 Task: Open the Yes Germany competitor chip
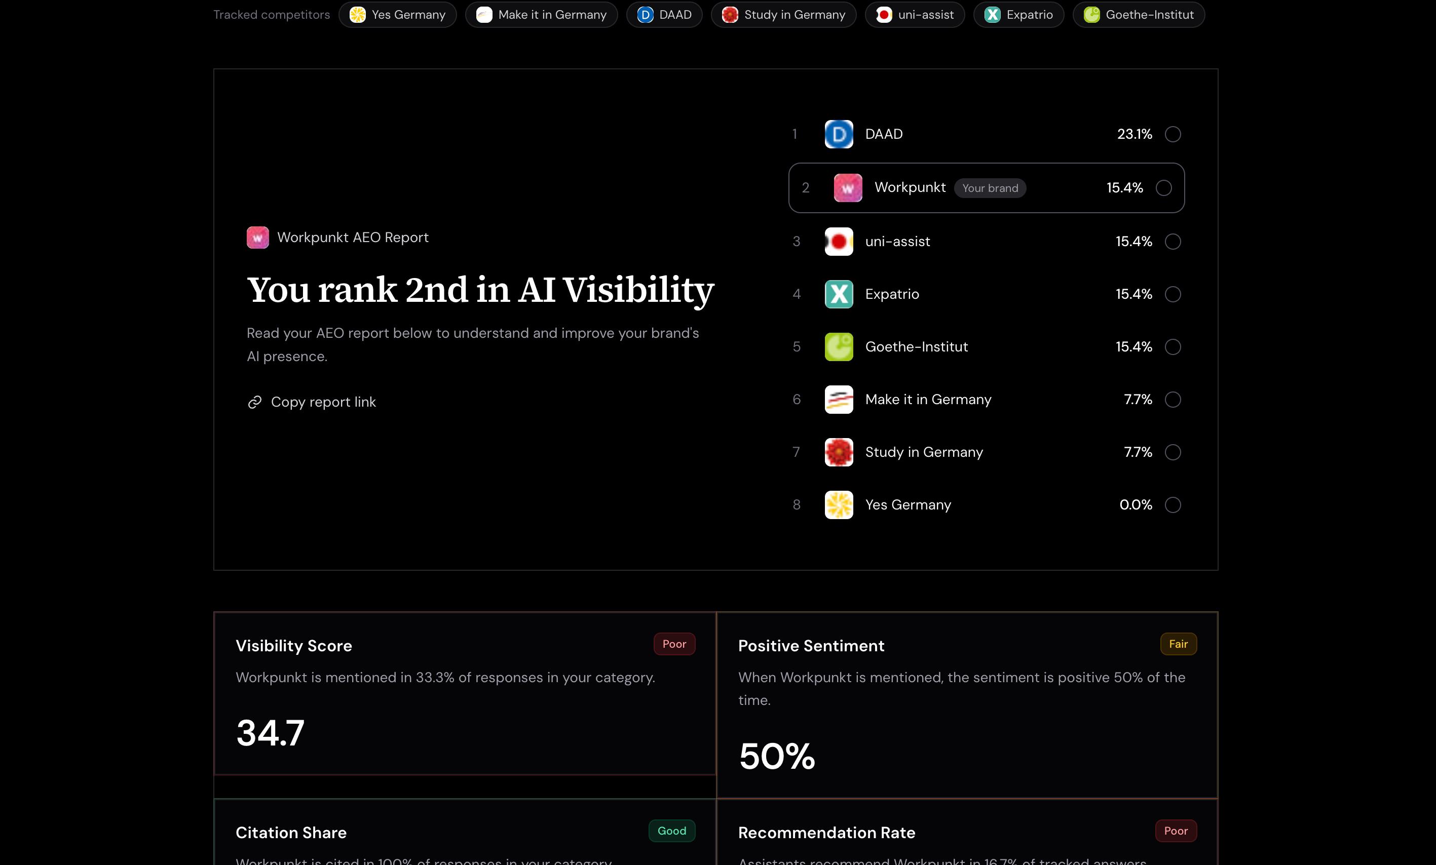click(397, 15)
